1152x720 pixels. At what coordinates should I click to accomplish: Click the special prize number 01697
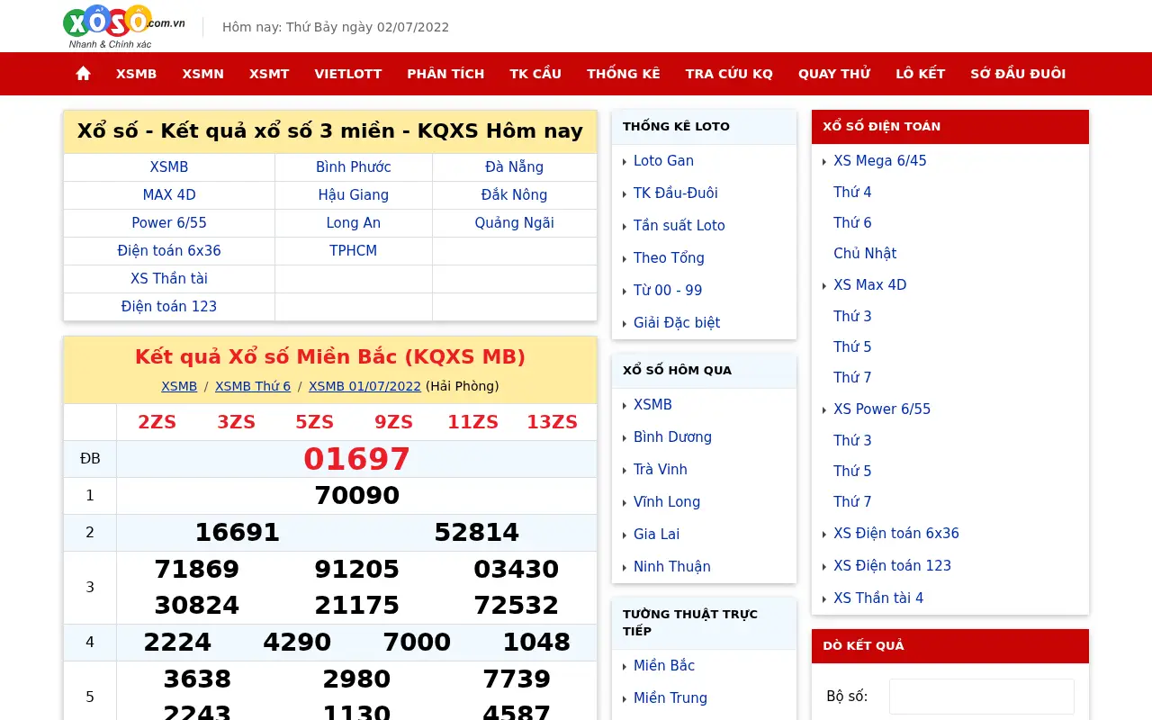[356, 459]
